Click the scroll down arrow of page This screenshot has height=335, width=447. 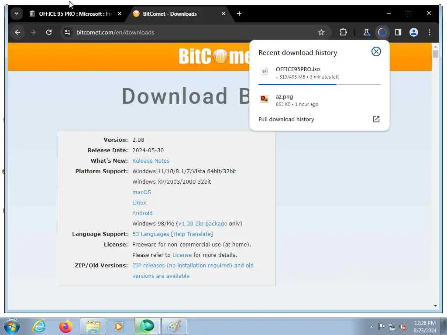pos(435,306)
